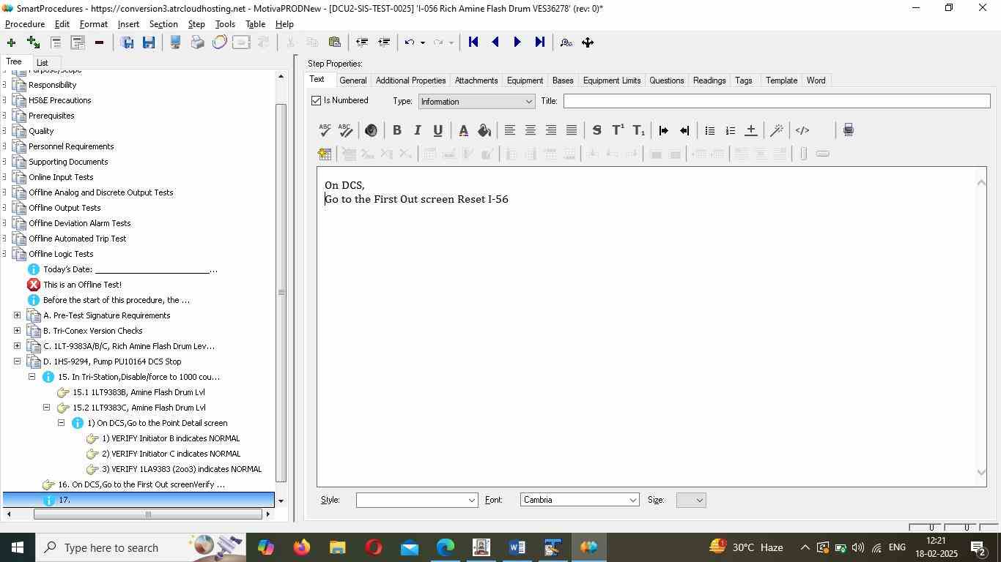This screenshot has height=562, width=1001.
Task: Jump to last step navigation icon
Action: pos(539,42)
